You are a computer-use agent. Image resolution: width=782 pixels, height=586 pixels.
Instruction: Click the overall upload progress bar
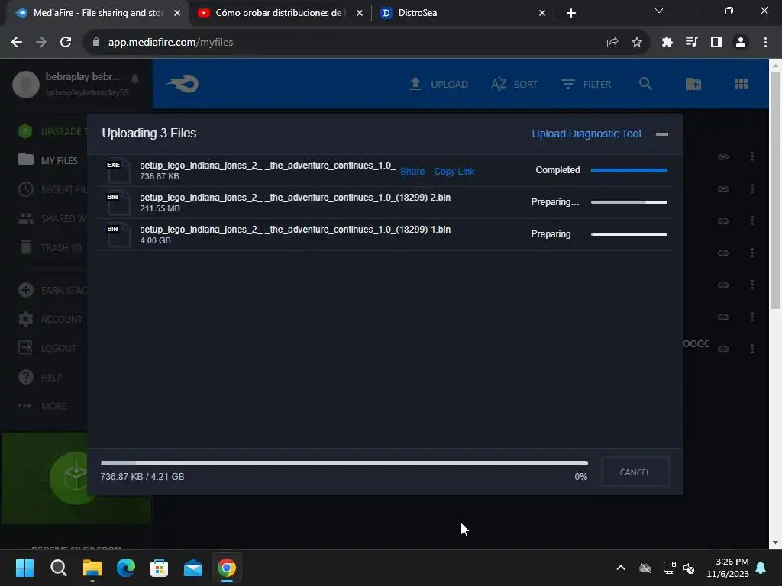click(344, 463)
